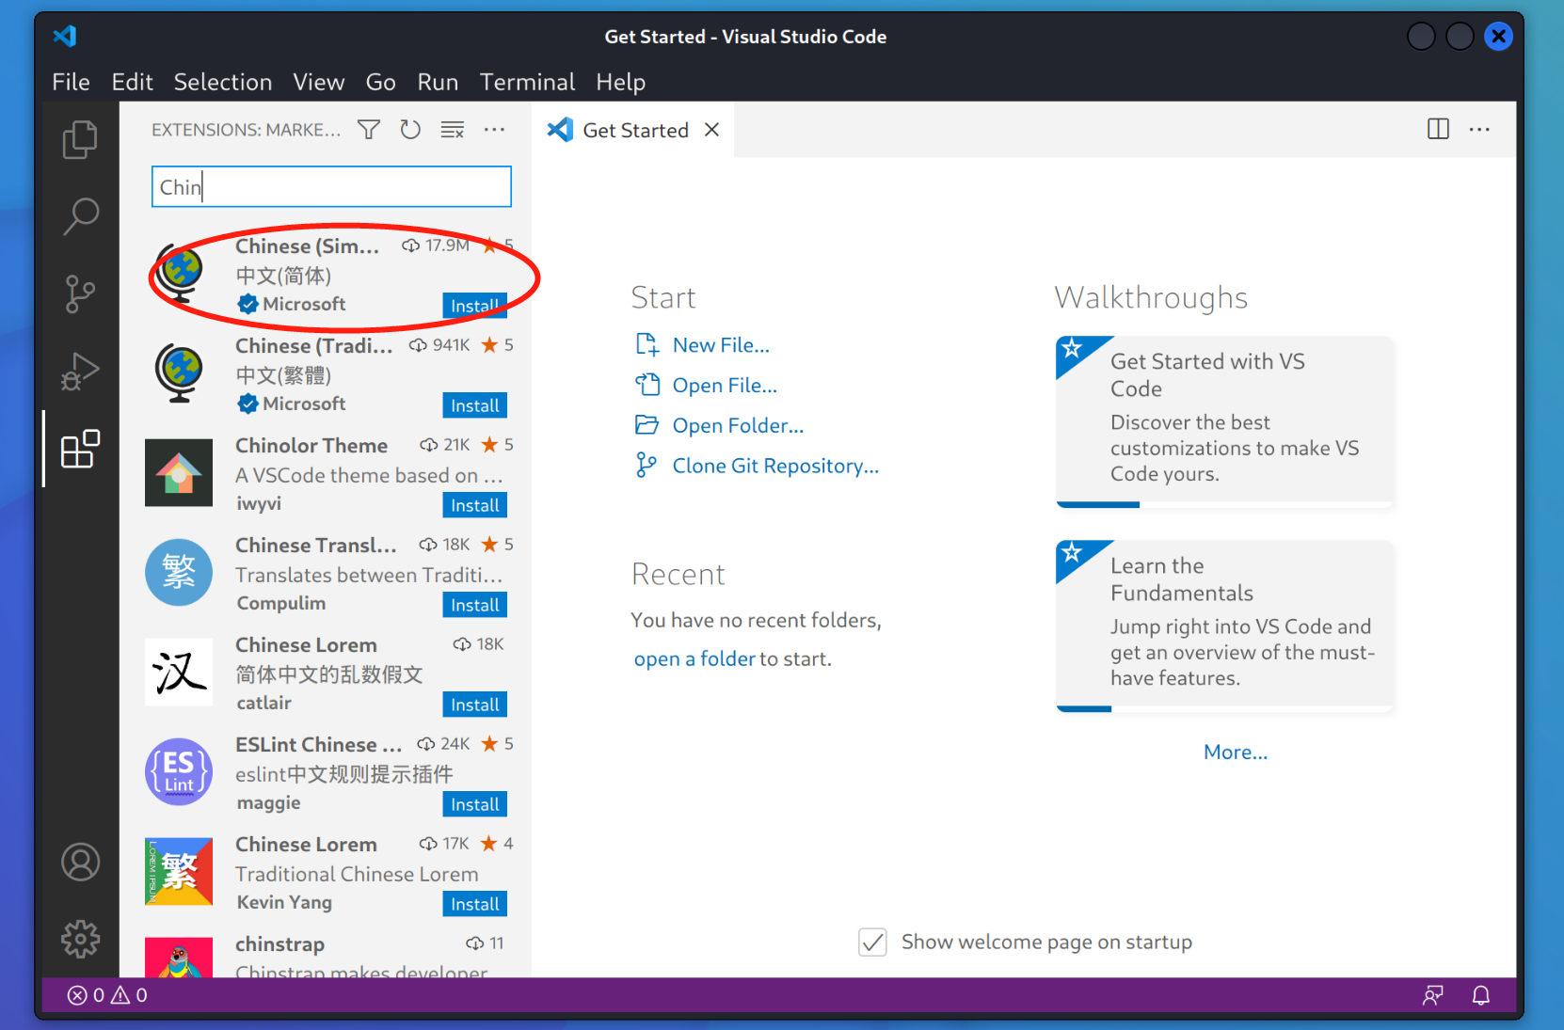The width and height of the screenshot is (1564, 1030).
Task: Toggle Show welcome page on startup
Action: [873, 942]
